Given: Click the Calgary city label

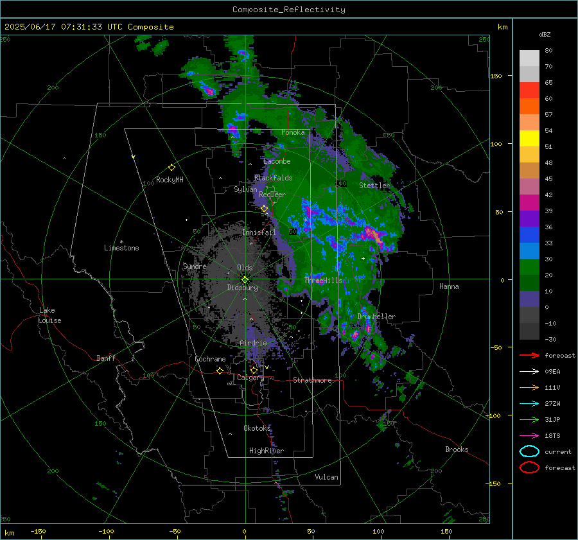Looking at the screenshot, I should point(250,378).
